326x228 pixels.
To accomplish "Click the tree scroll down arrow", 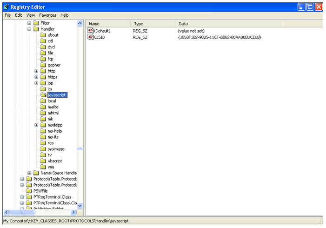I will click(80, 206).
